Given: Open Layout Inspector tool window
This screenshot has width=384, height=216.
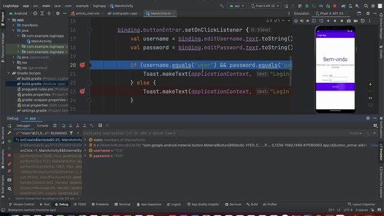Looking at the screenshot, I should [x=361, y=204].
